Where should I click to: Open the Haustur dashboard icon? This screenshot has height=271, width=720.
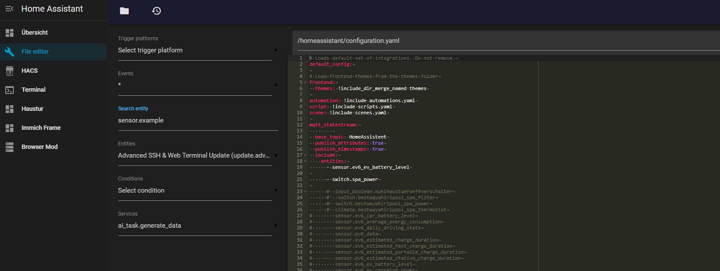coord(10,109)
